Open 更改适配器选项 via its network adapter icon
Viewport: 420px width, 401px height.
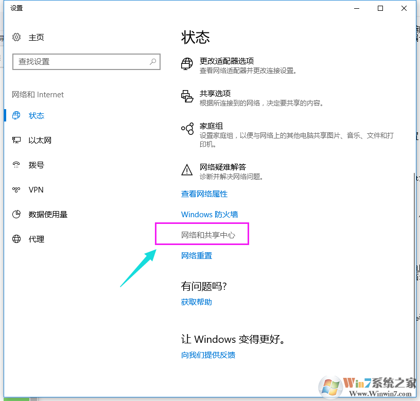186,64
